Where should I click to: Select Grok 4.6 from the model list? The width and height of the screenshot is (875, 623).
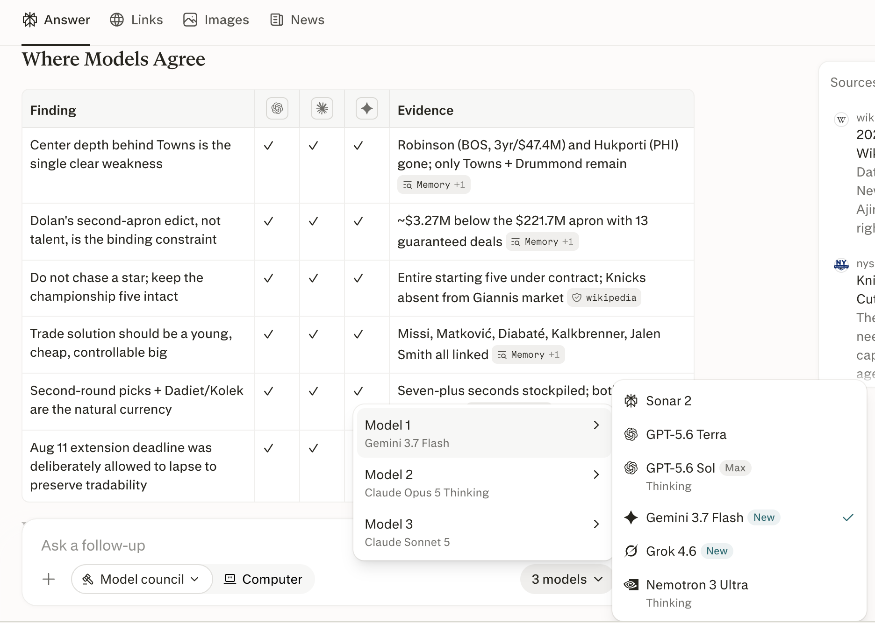pos(739,551)
